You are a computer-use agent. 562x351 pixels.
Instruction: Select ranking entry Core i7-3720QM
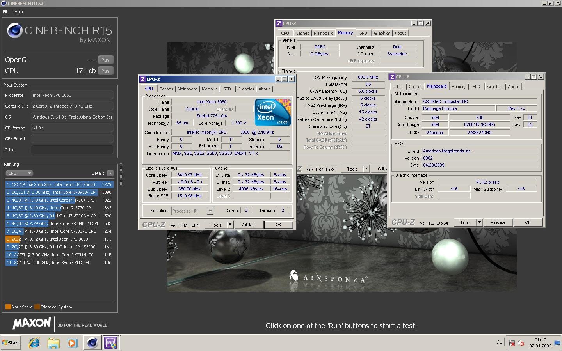(59, 216)
